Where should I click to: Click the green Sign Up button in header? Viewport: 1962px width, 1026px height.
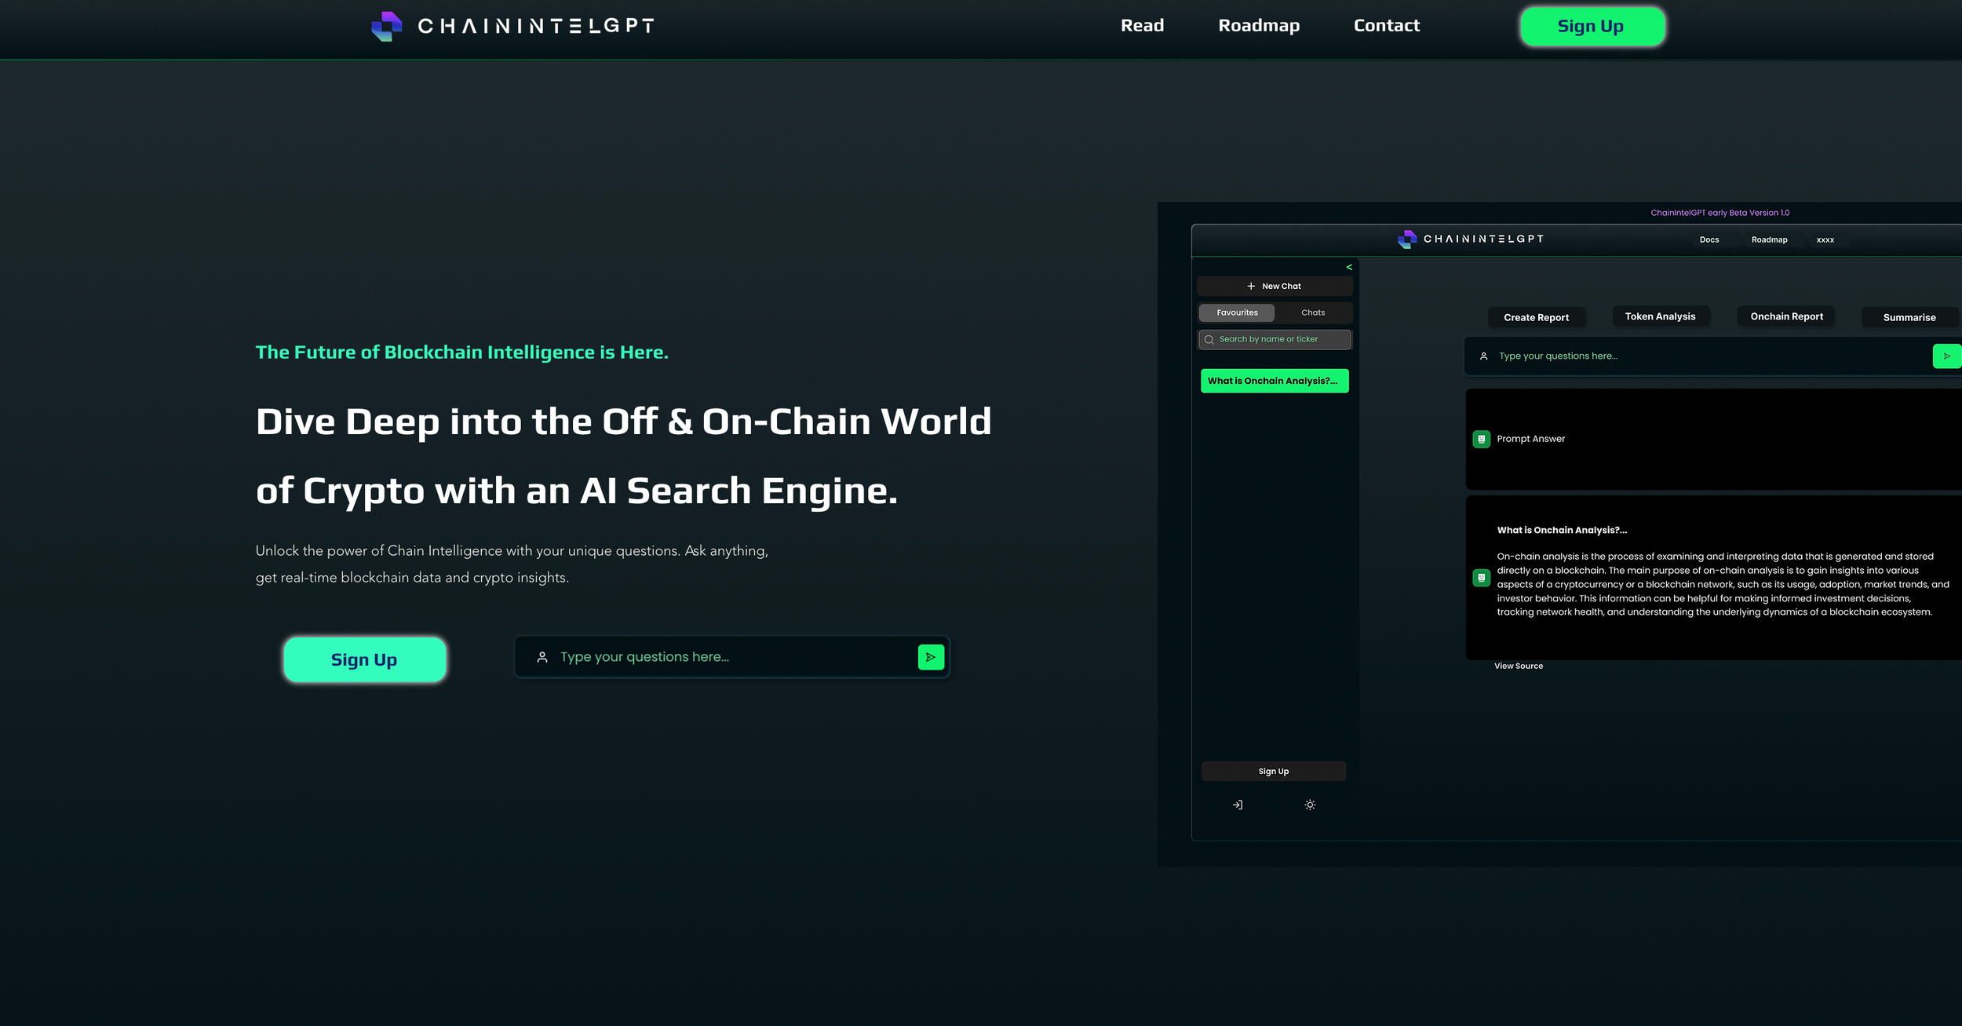pyautogui.click(x=1592, y=27)
